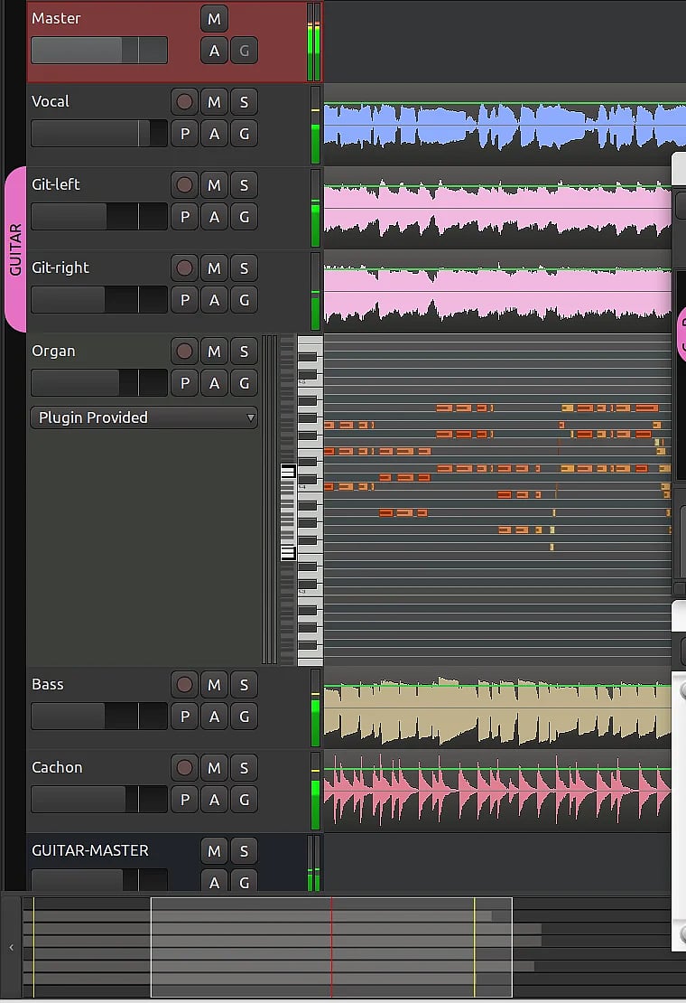Open Git-left group menu G
The height and width of the screenshot is (1003, 686).
tap(244, 217)
